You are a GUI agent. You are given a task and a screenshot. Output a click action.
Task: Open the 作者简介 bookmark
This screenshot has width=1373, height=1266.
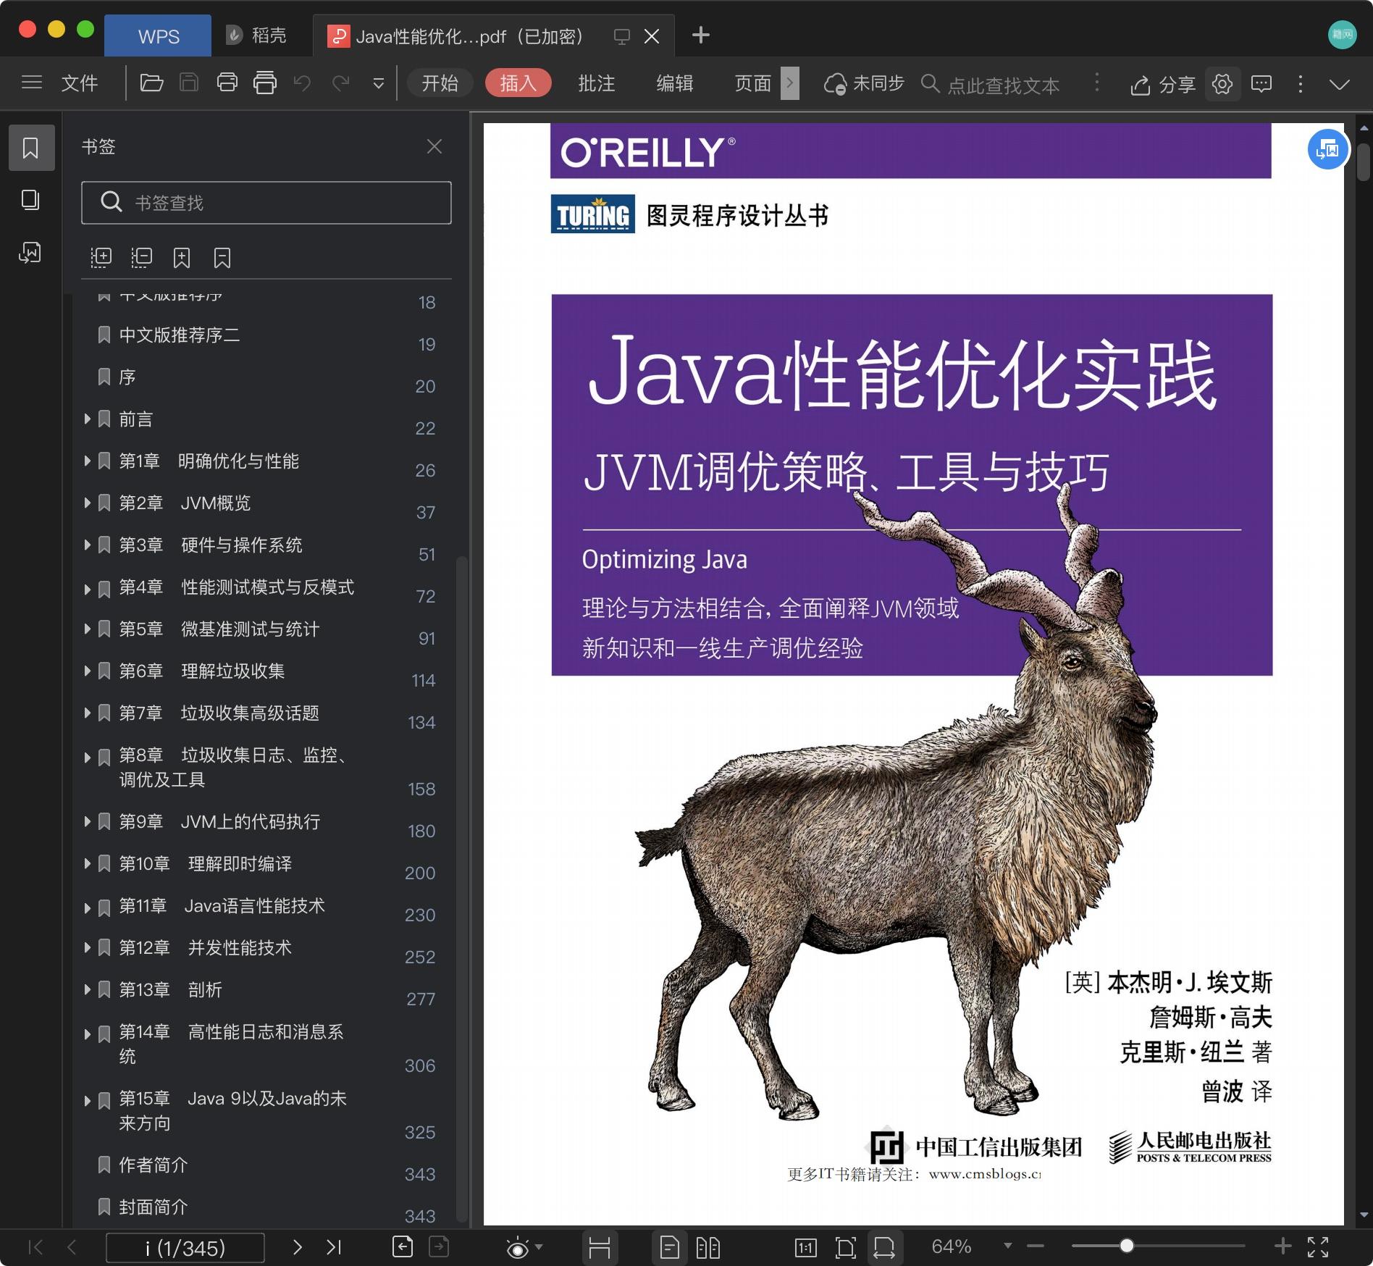click(153, 1165)
